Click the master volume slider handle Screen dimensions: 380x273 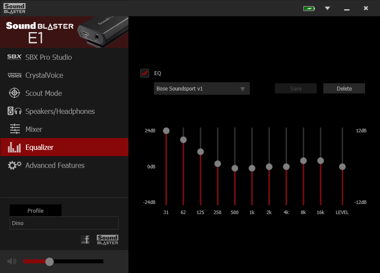tap(49, 262)
